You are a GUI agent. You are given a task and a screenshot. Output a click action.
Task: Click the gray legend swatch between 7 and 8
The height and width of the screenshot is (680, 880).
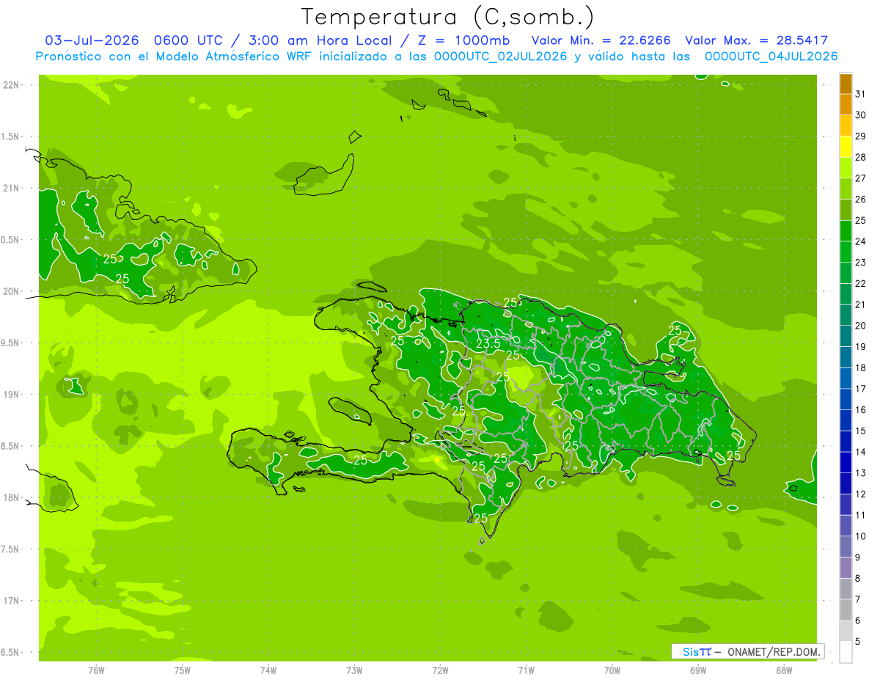pos(846,589)
